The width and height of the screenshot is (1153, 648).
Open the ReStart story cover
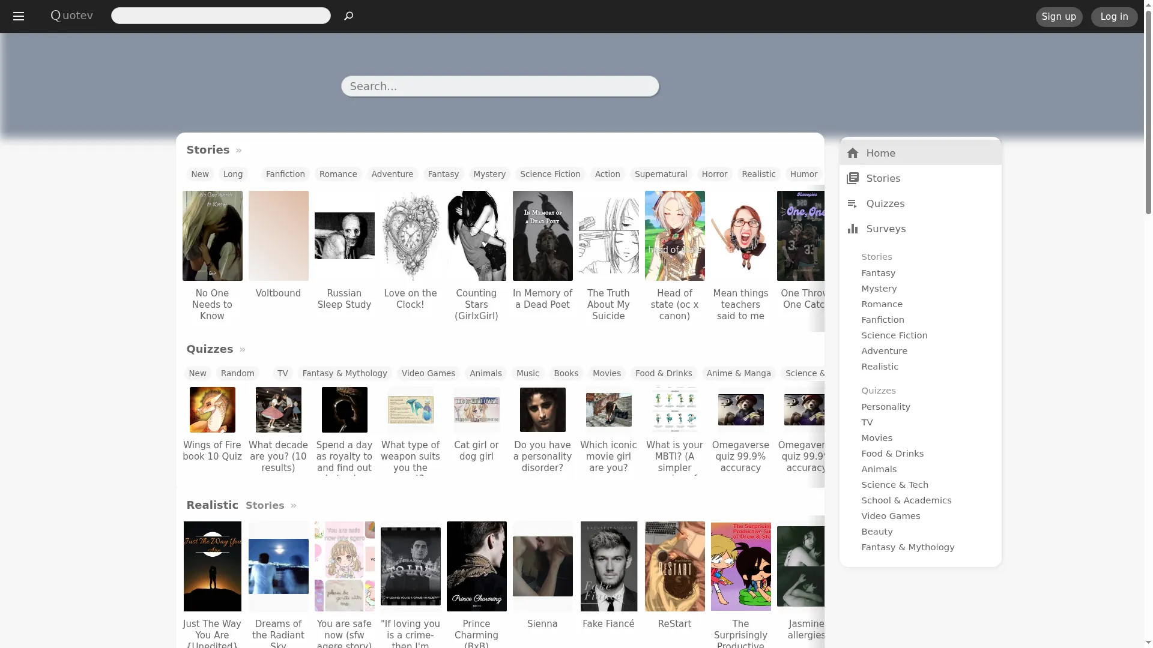click(x=674, y=566)
